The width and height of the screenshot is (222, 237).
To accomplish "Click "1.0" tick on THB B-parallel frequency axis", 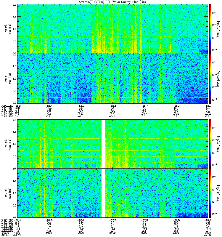I will coord(15,79).
